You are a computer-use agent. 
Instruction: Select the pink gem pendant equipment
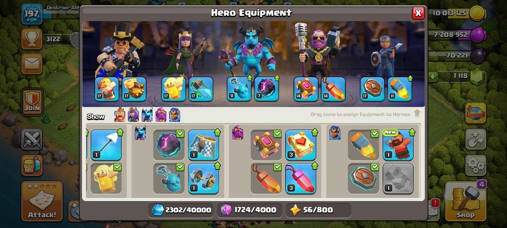coord(301,178)
